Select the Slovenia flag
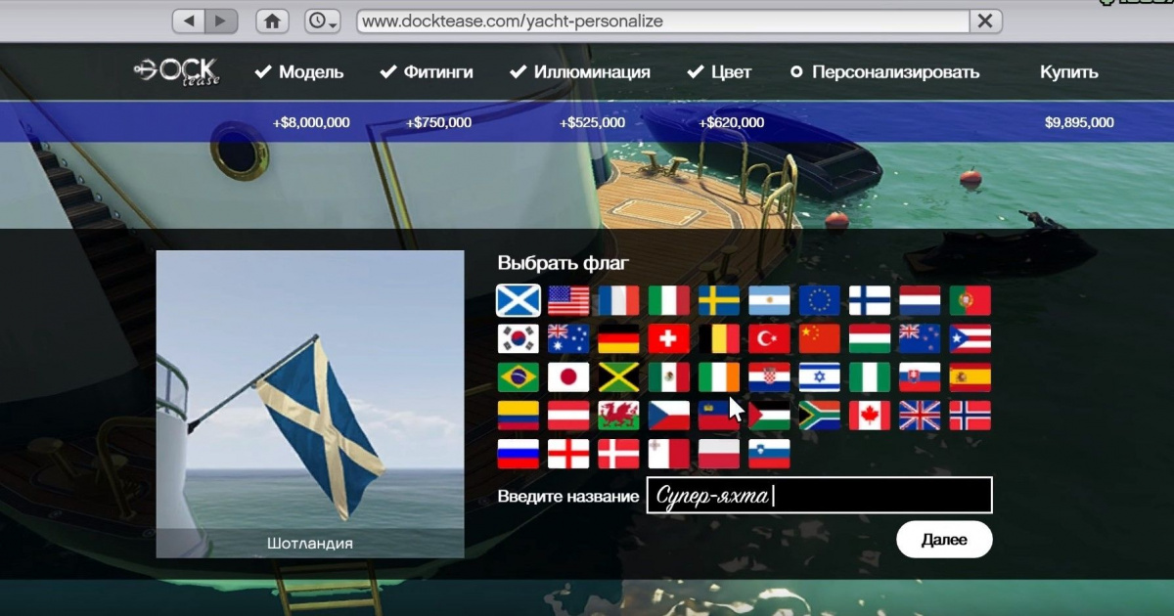Image resolution: width=1174 pixels, height=616 pixels. [x=770, y=454]
